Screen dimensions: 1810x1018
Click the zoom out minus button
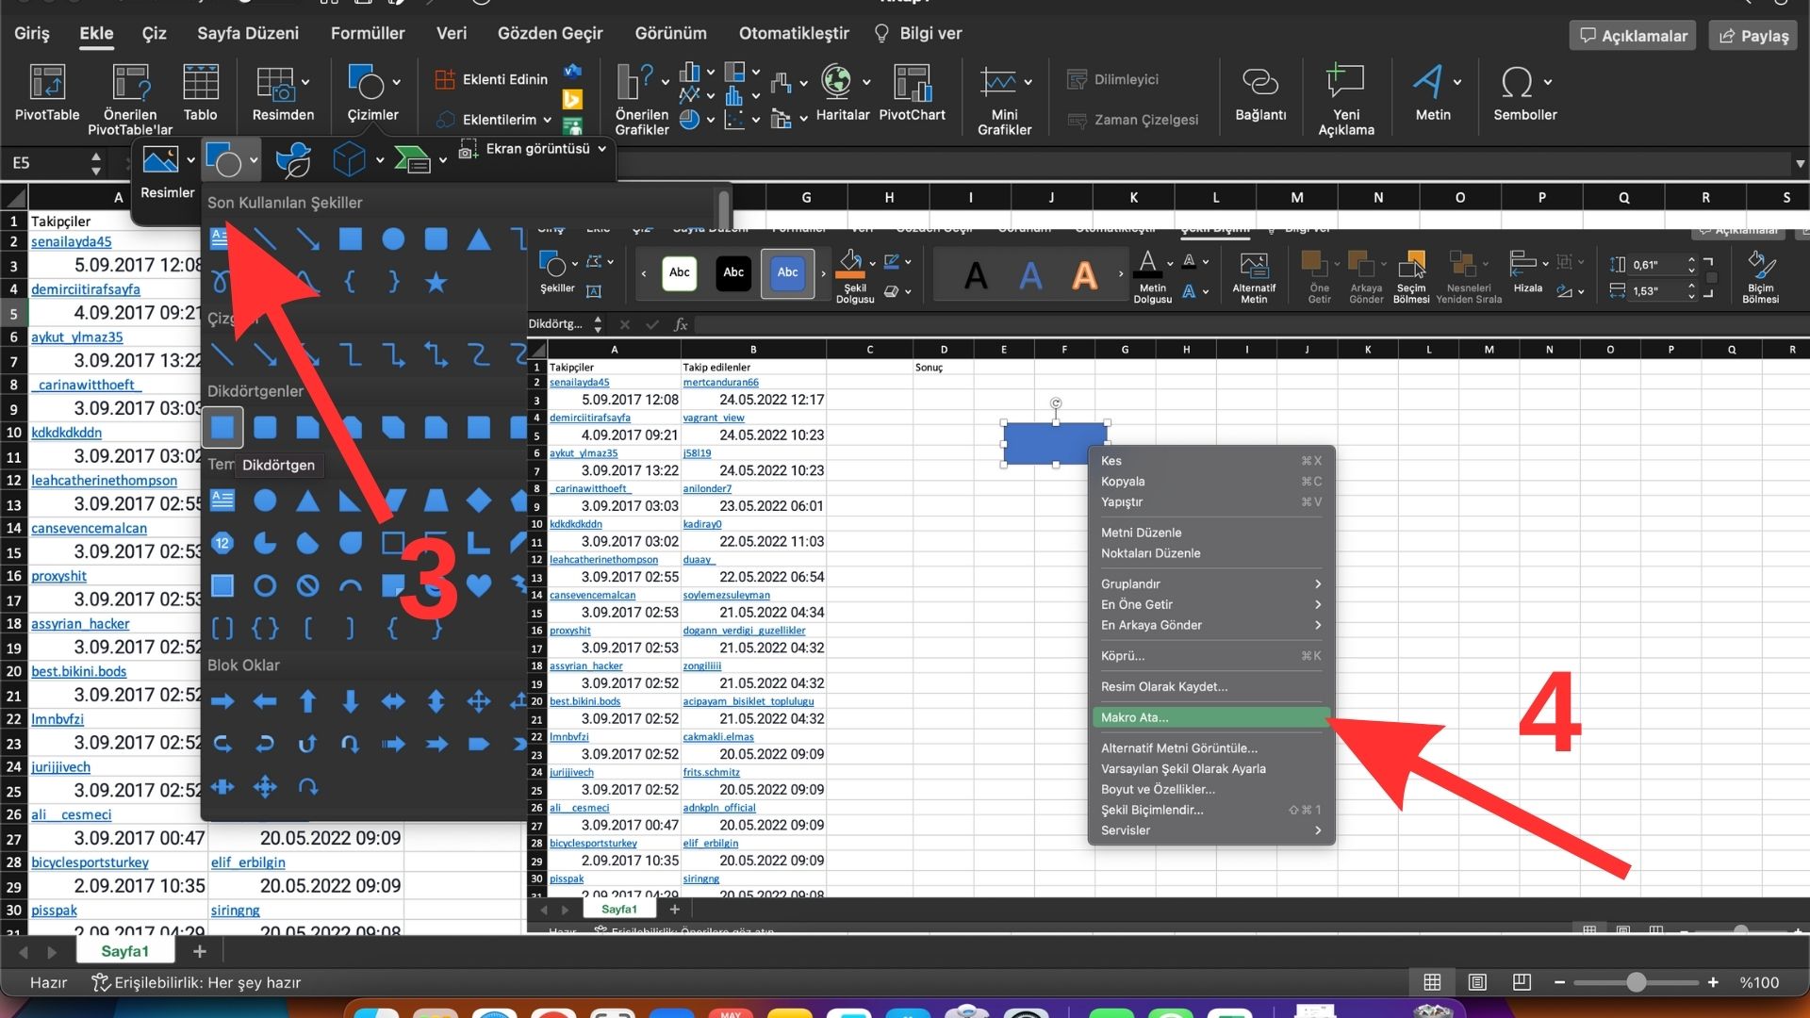1559,982
